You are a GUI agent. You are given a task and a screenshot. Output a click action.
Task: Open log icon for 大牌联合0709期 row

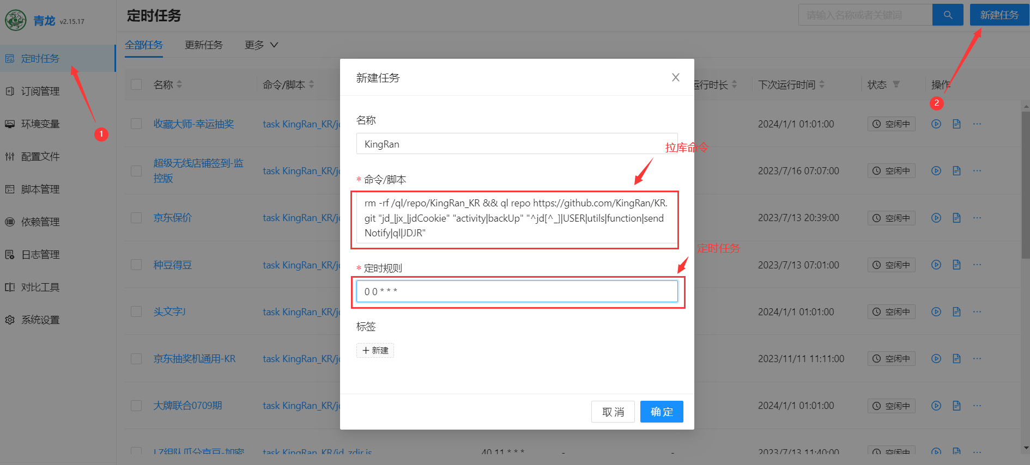[956, 406]
